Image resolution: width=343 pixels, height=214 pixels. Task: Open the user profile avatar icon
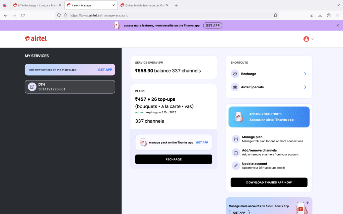pyautogui.click(x=306, y=39)
